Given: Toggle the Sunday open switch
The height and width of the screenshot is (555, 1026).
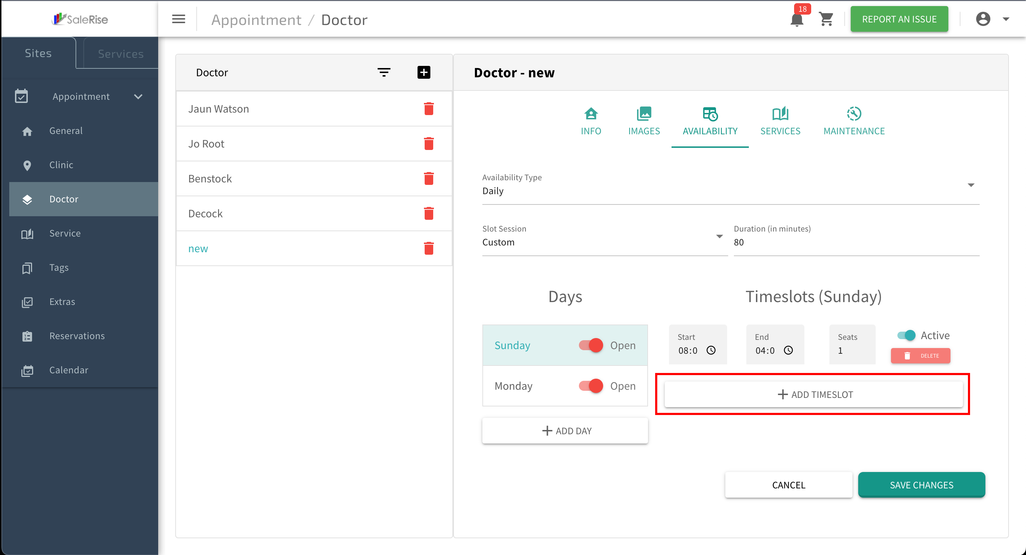Looking at the screenshot, I should (x=591, y=345).
